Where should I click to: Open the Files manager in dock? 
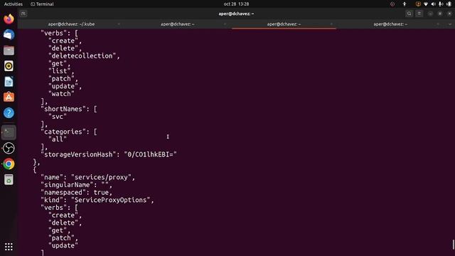point(9,50)
